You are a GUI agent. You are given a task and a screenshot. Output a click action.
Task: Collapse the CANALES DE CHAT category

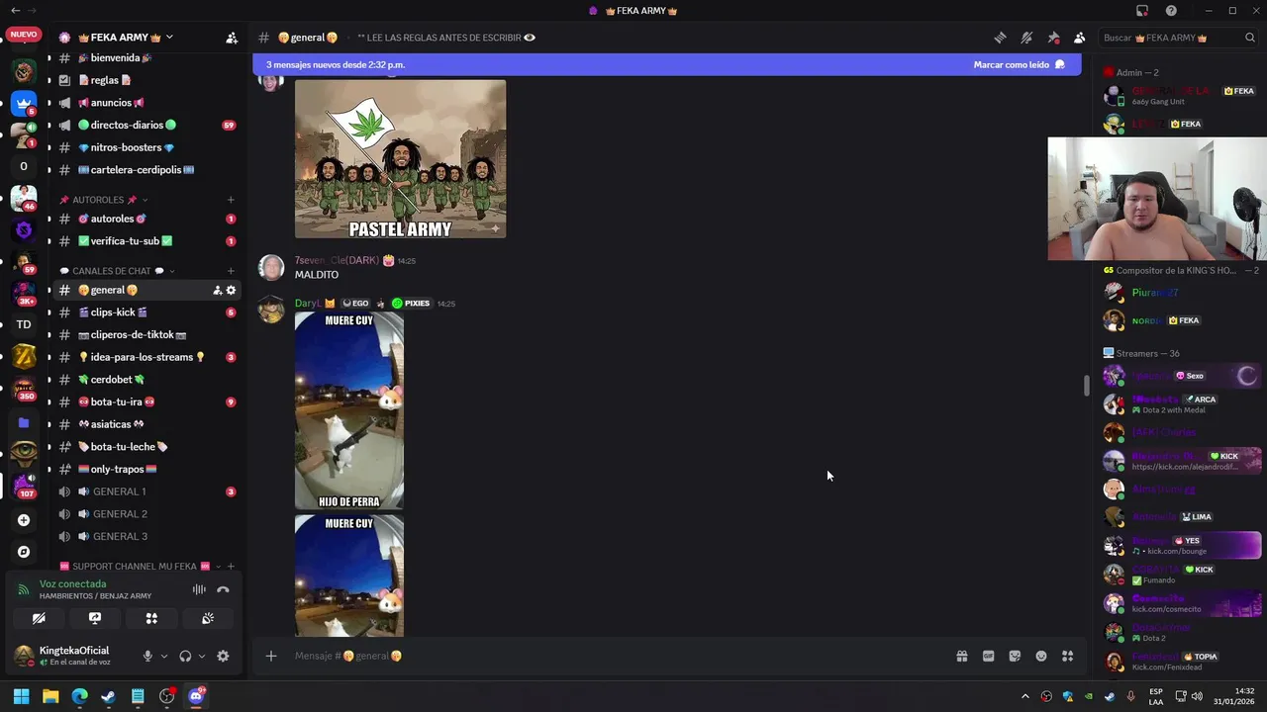117,271
